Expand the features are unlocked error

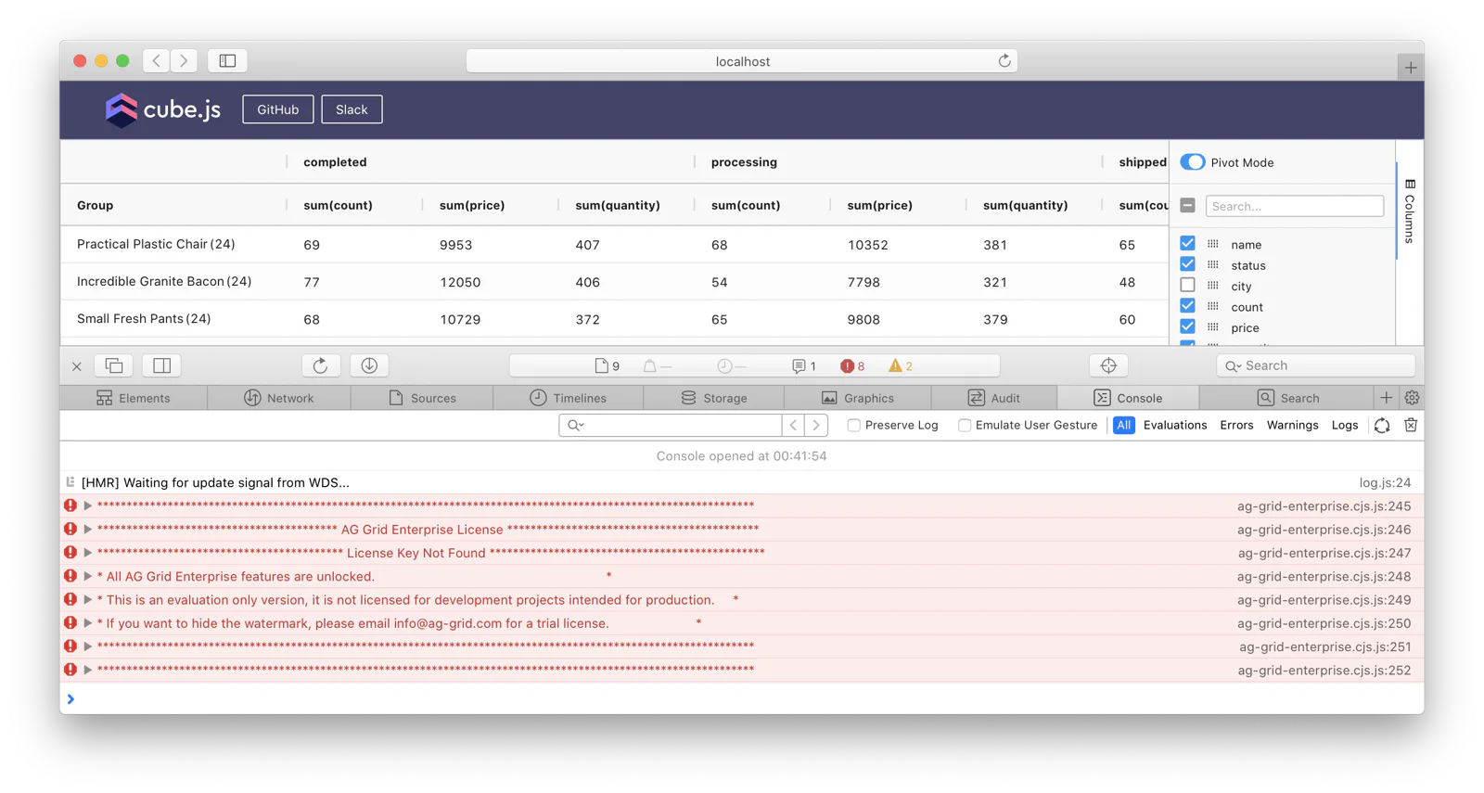[88, 576]
